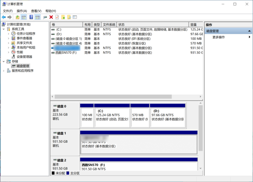Open the 文件(F) menu
The image size is (253, 182).
(8, 11)
